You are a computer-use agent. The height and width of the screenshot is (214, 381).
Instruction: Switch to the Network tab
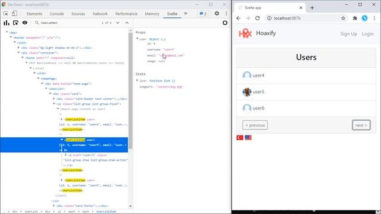(x=100, y=14)
